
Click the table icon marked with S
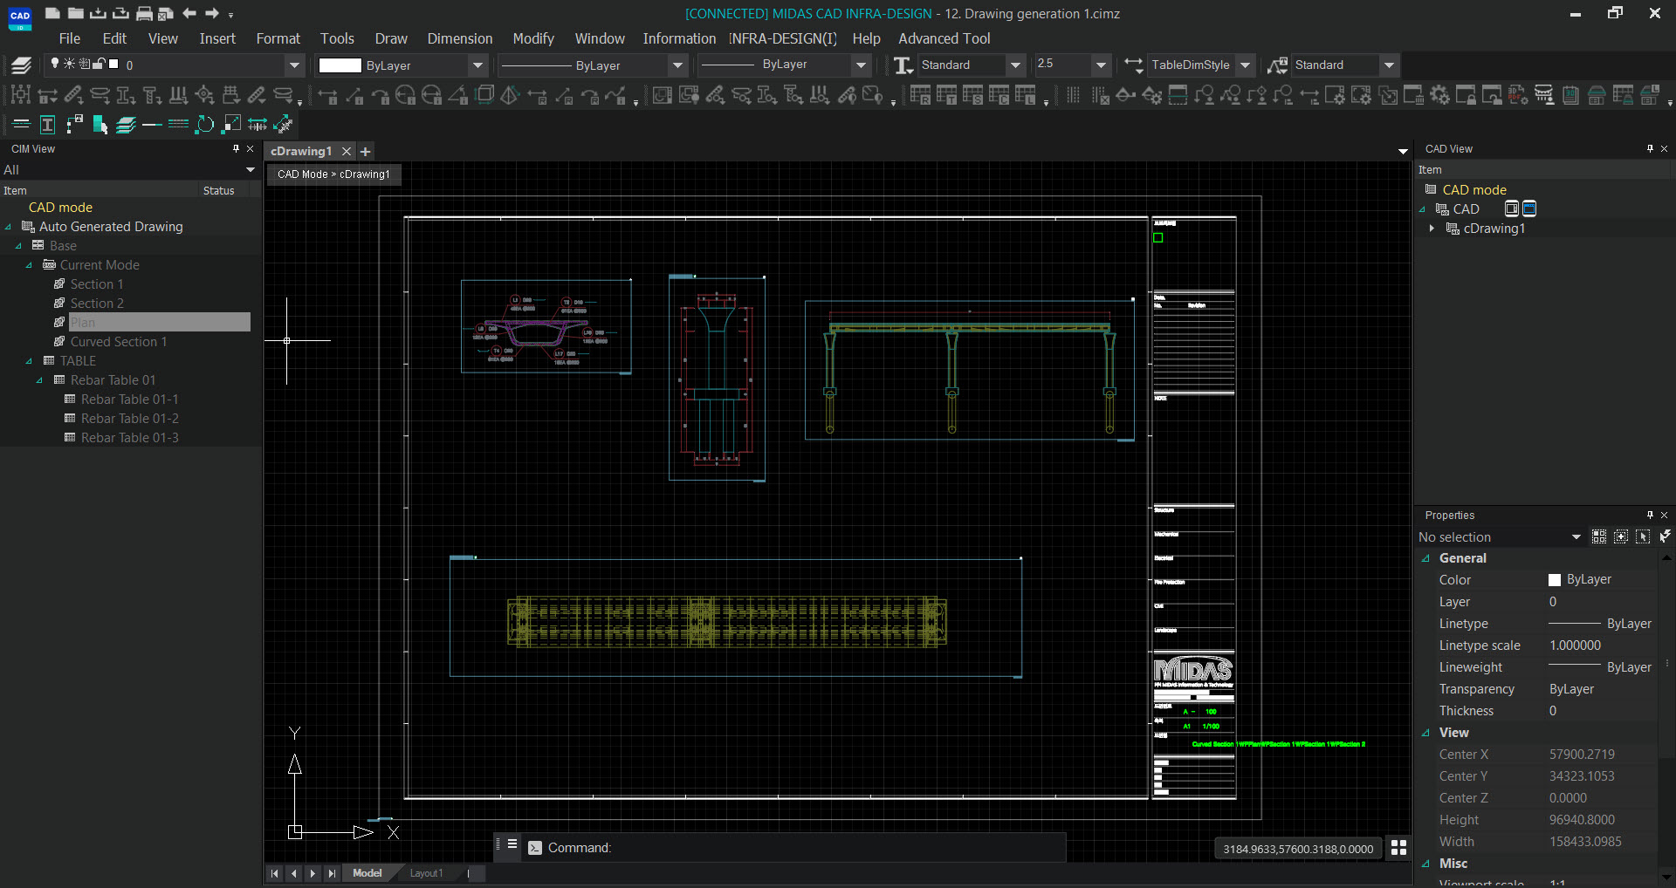972,95
